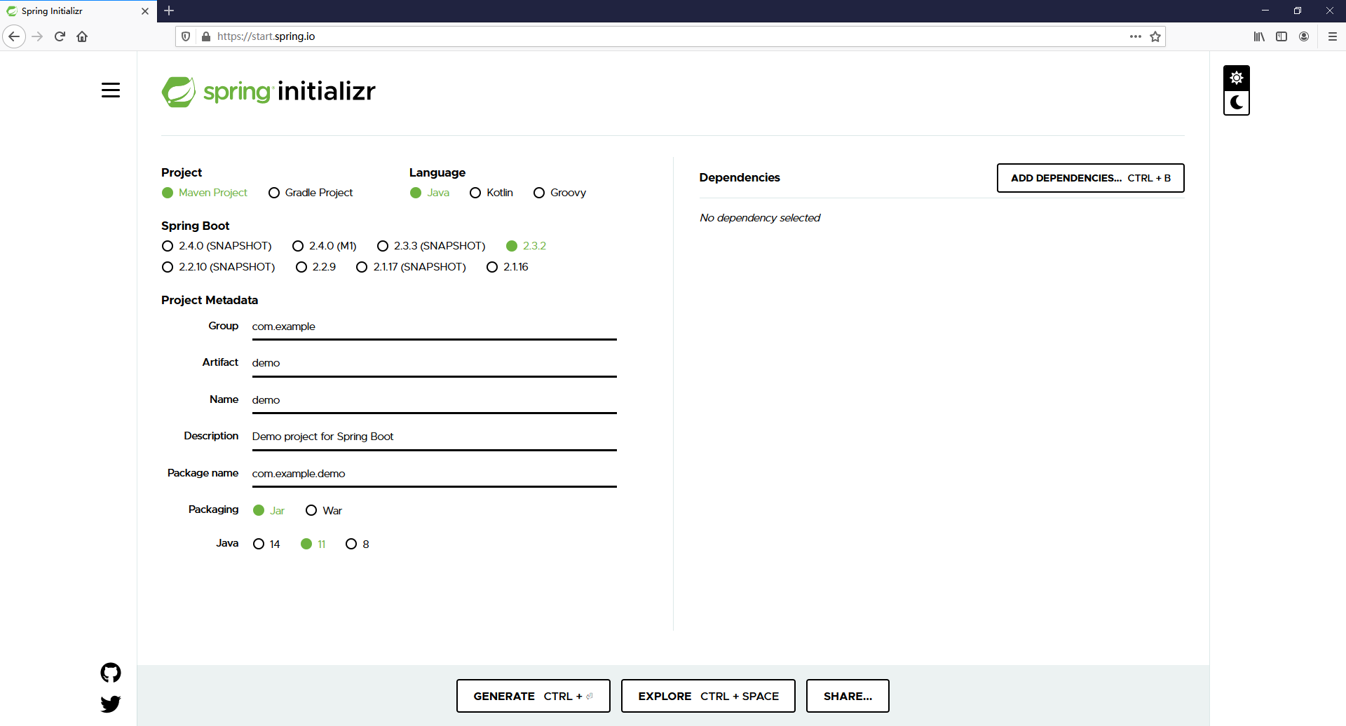Image resolution: width=1346 pixels, height=726 pixels.
Task: Switch to the dark theme moon icon
Action: [1236, 102]
